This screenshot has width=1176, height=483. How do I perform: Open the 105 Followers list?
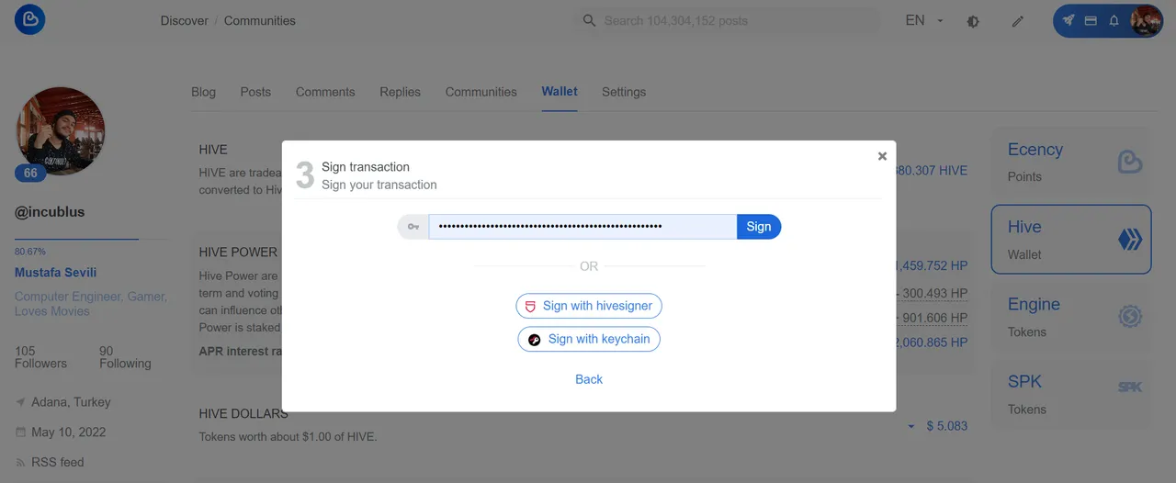(x=40, y=357)
